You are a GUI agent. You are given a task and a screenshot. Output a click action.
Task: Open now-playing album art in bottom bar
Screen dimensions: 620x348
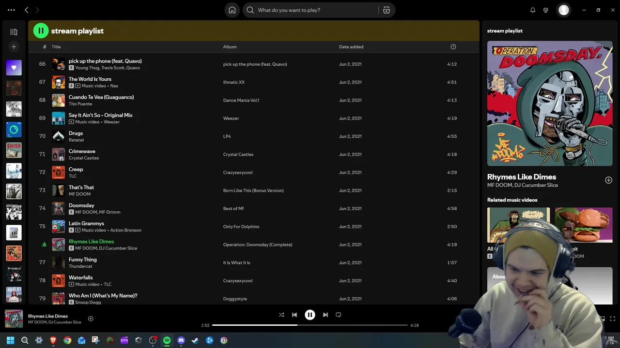[x=14, y=319]
